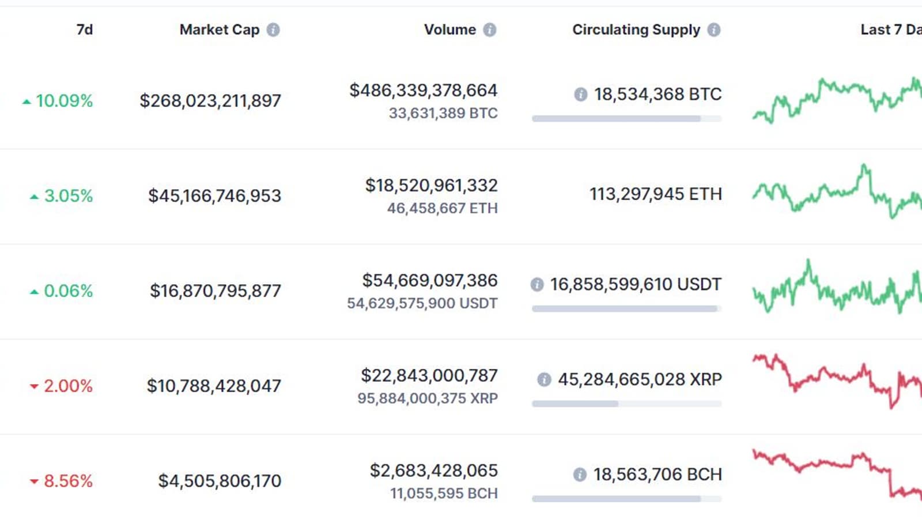This screenshot has width=922, height=519.
Task: Sort by the Market Cap column header
Action: 219,29
